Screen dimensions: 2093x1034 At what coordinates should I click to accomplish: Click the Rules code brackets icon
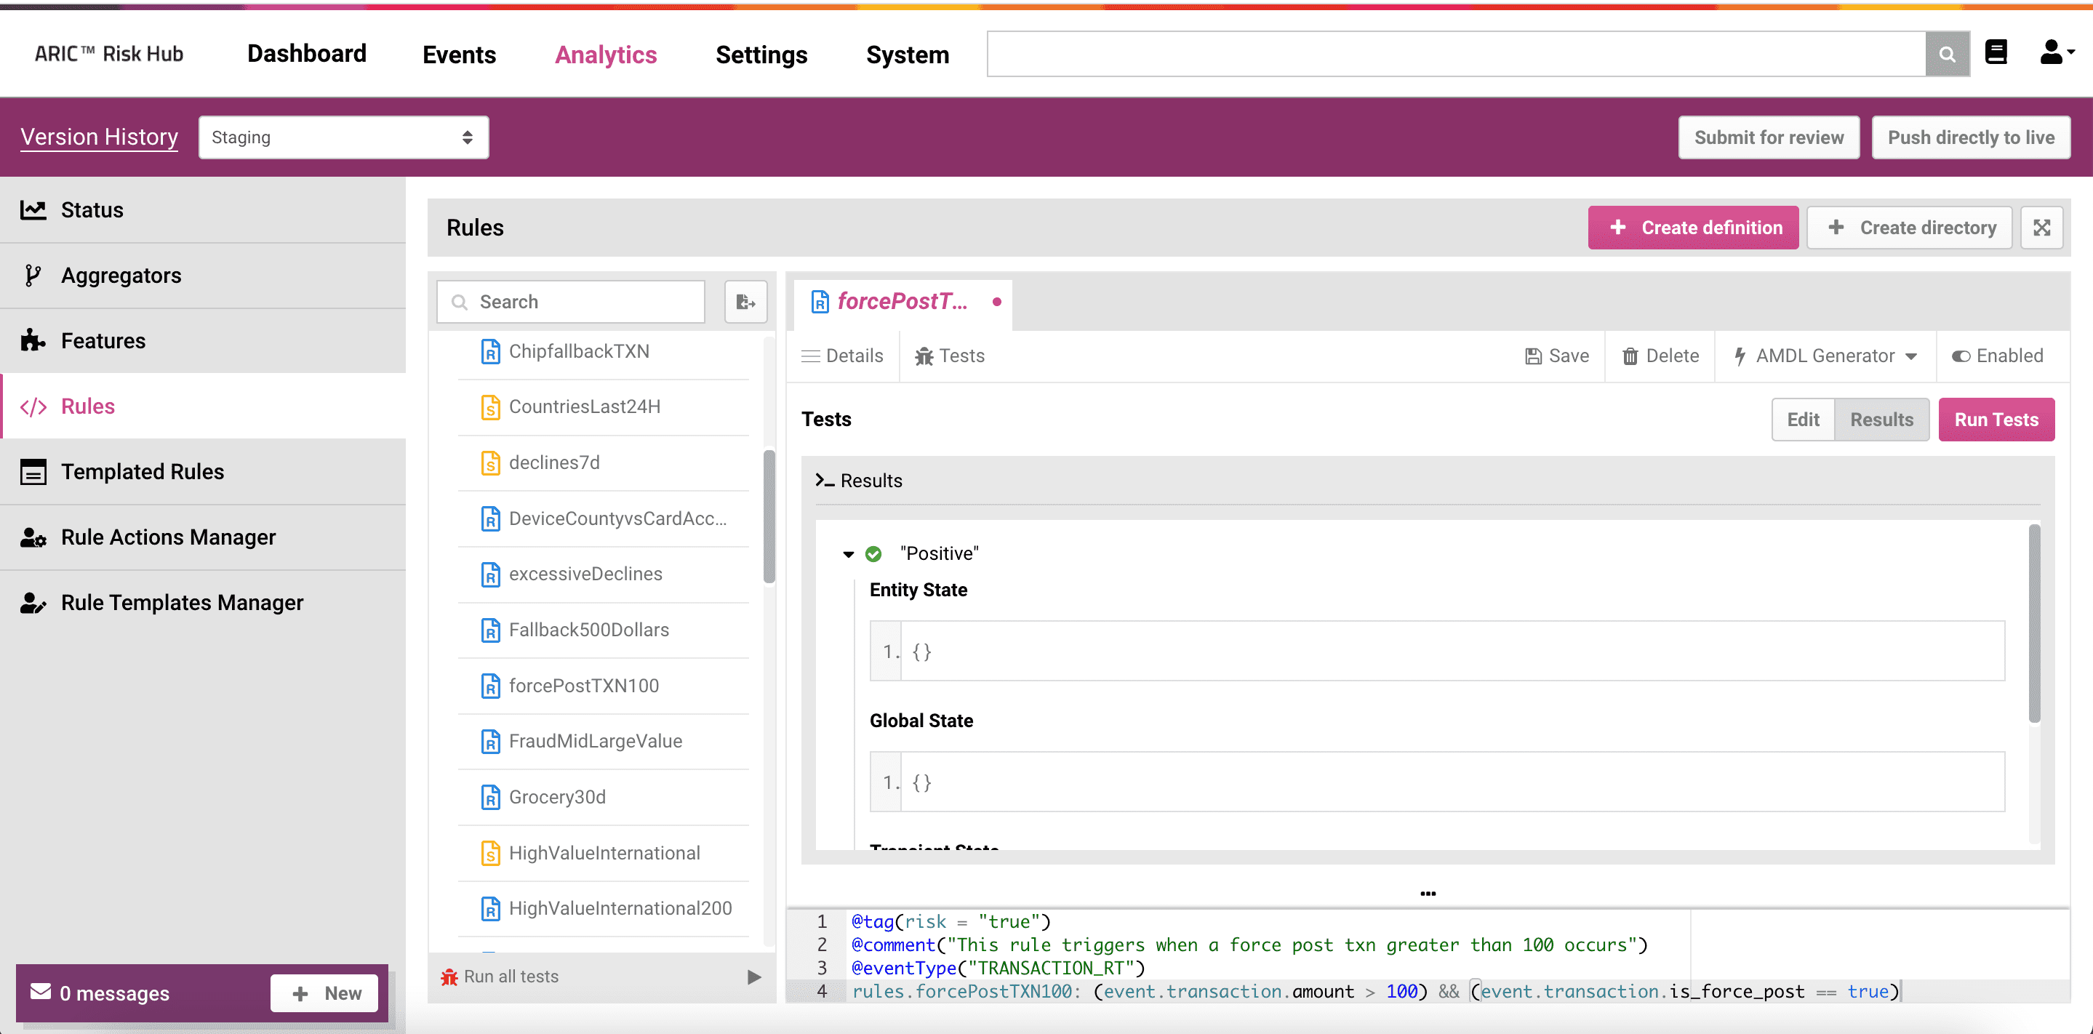point(33,407)
